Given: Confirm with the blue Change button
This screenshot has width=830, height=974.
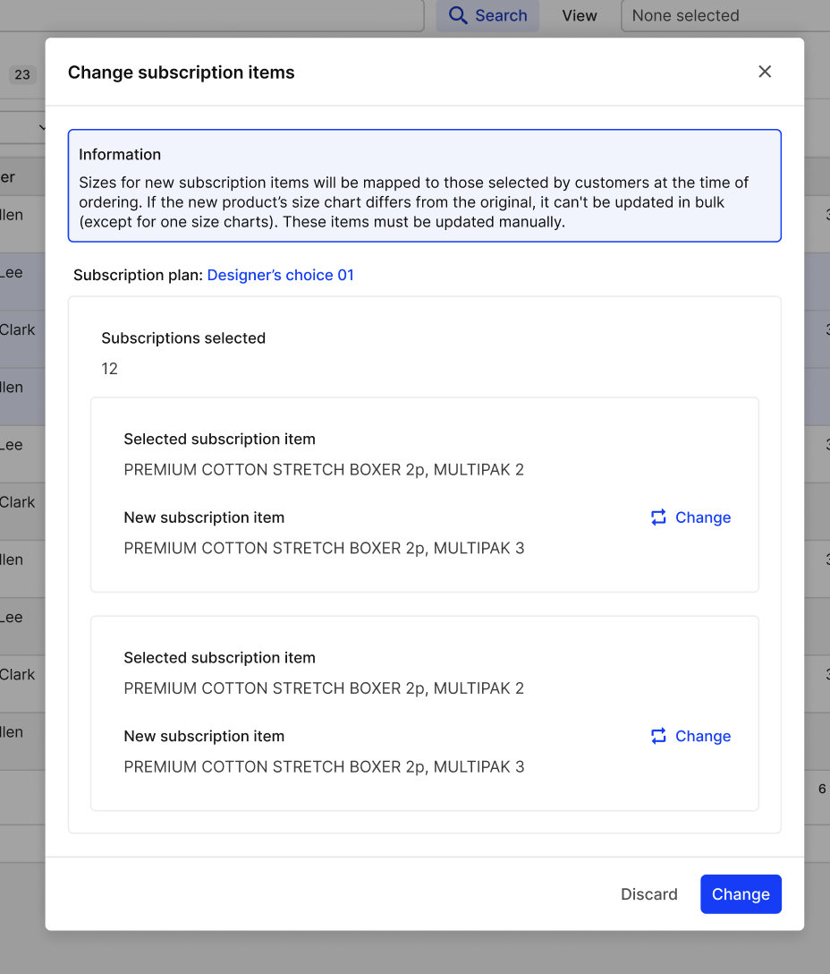Looking at the screenshot, I should tap(741, 894).
